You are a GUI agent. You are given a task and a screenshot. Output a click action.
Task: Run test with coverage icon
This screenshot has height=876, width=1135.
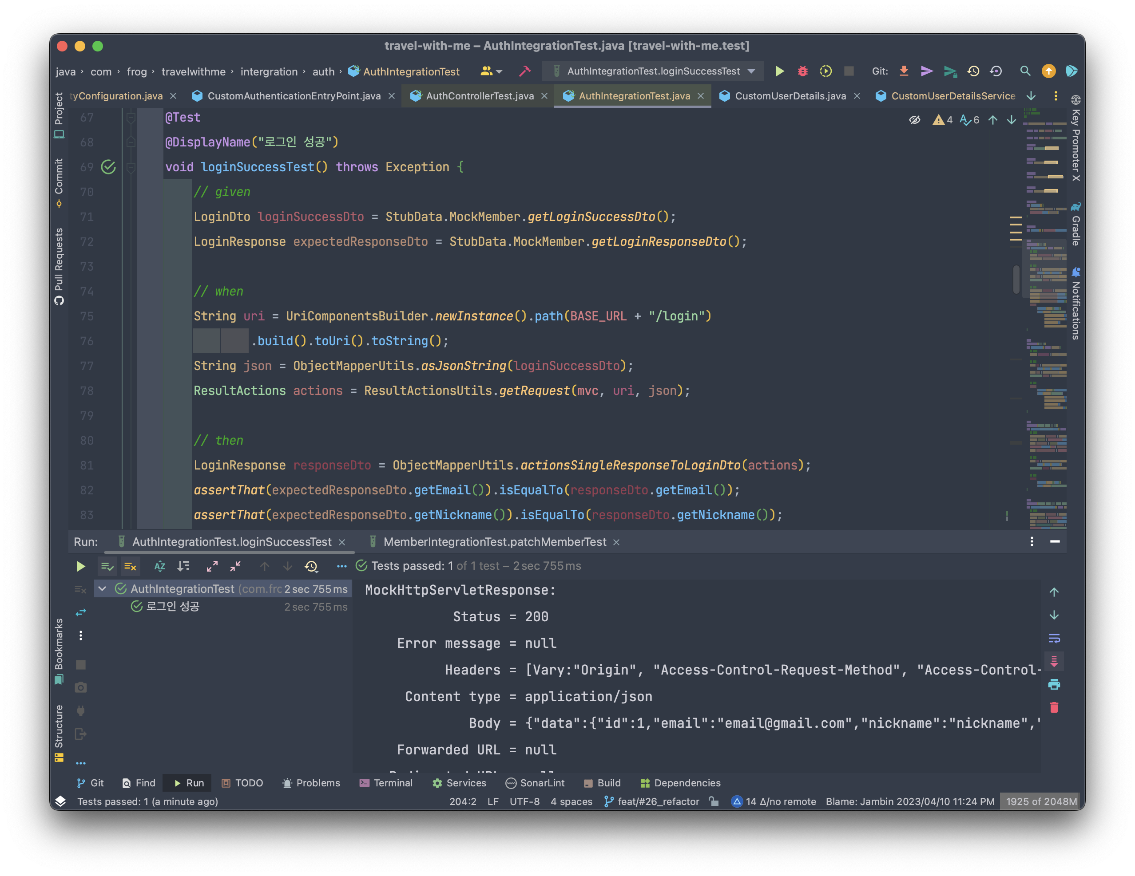click(825, 71)
